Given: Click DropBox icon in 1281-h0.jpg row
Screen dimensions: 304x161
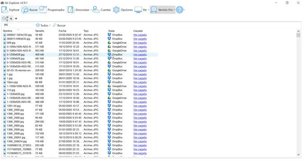Looking at the screenshot, I should pos(109,106).
